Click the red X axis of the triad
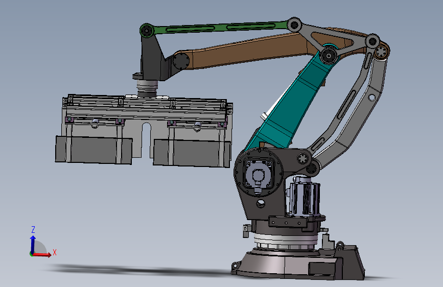443x287 pixels. tap(42, 254)
